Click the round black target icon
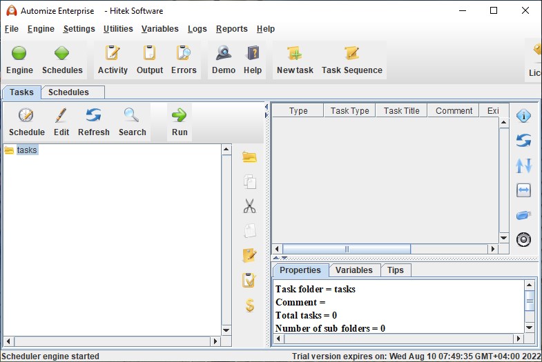Image resolution: width=542 pixels, height=362 pixels. tap(523, 239)
